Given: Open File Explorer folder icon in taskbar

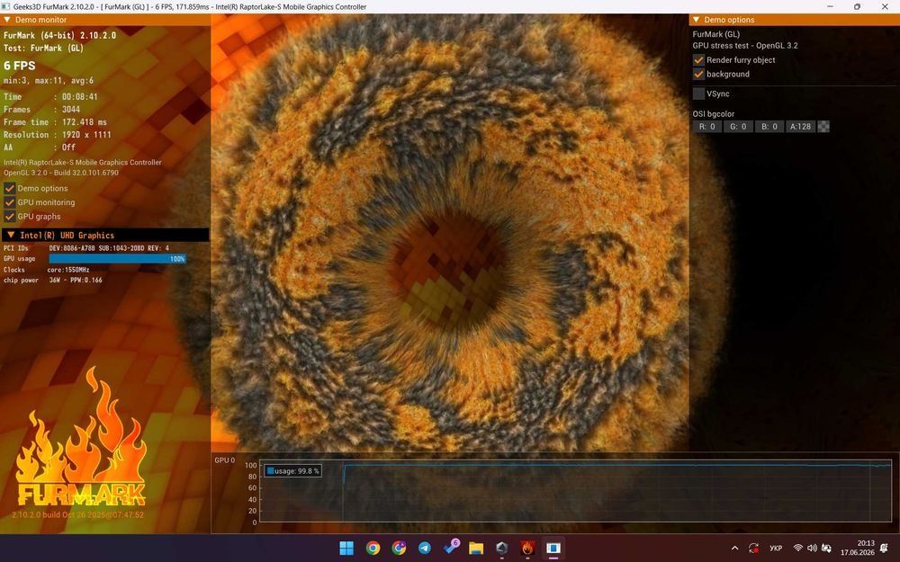Looking at the screenshot, I should pyautogui.click(x=476, y=549).
